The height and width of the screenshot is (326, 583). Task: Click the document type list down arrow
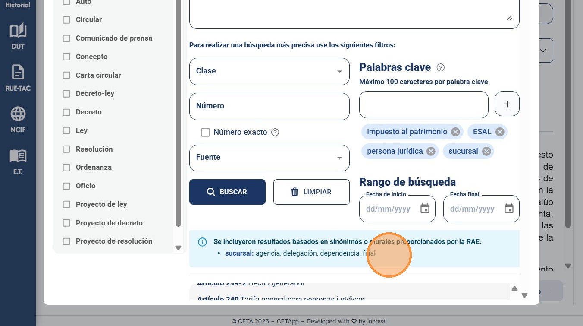coord(178,248)
